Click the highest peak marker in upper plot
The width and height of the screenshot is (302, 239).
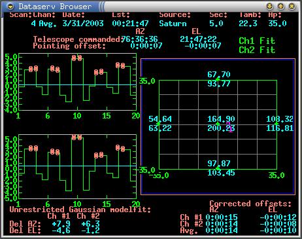tap(77, 58)
